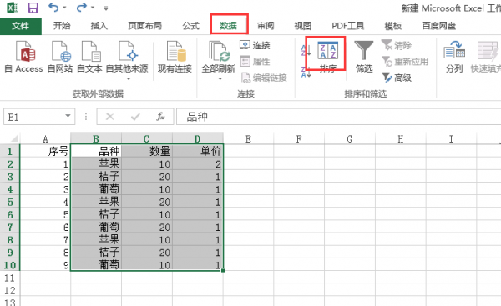The width and height of the screenshot is (501, 306).
Task: Import data 自文本 from text file
Action: coord(89,57)
